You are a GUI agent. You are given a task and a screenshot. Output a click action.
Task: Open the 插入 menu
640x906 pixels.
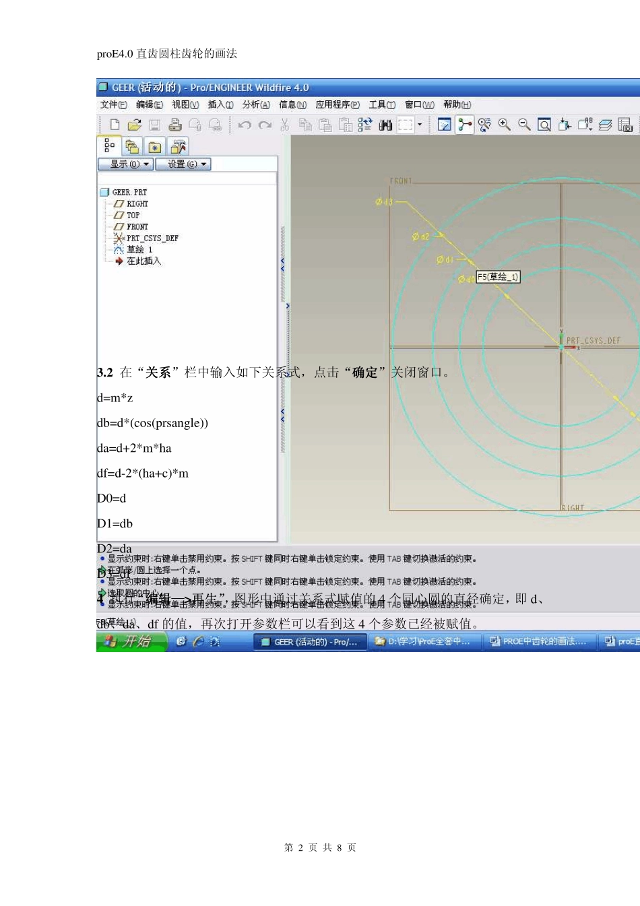pyautogui.click(x=220, y=104)
